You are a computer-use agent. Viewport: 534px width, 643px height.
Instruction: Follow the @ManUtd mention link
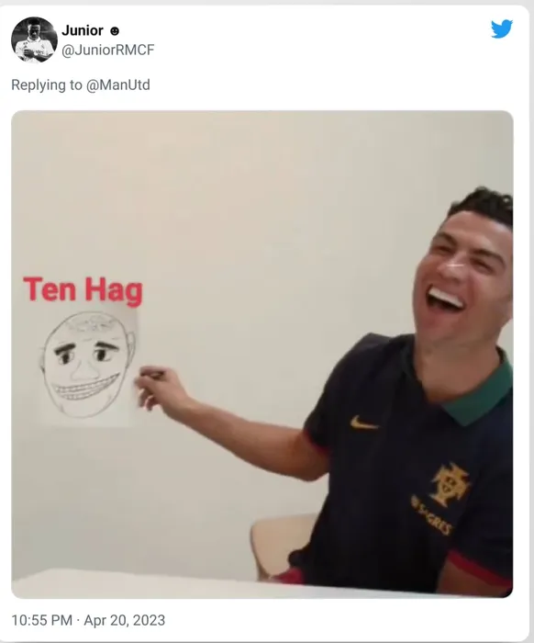(x=118, y=85)
